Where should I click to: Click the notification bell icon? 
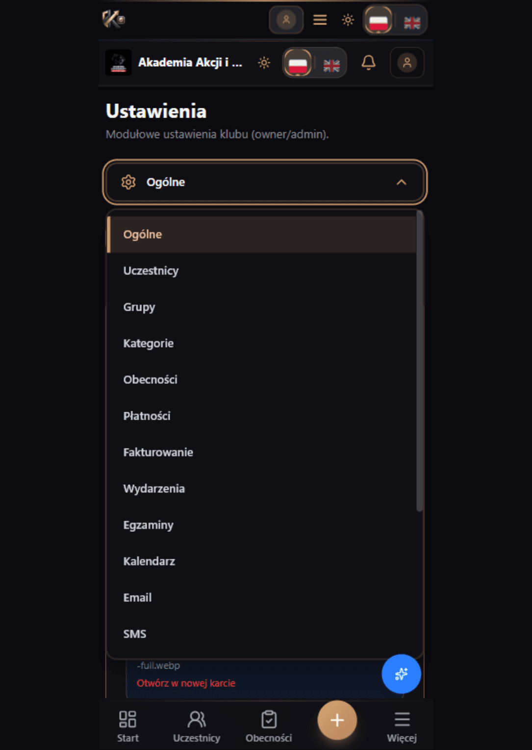pyautogui.click(x=368, y=63)
